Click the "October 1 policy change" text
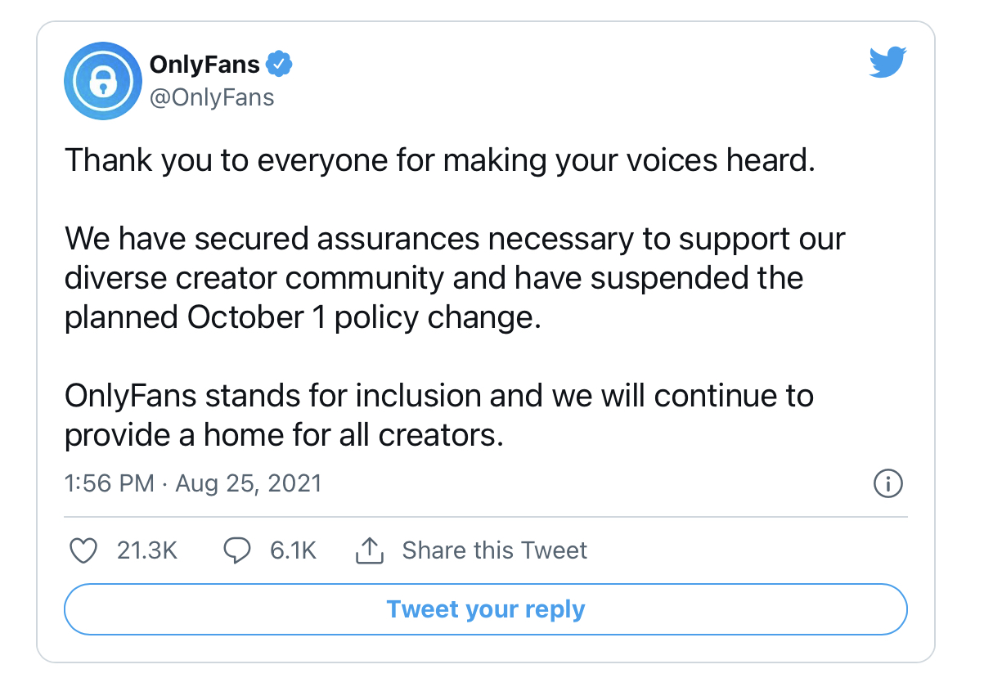The image size is (993, 687). point(364,317)
